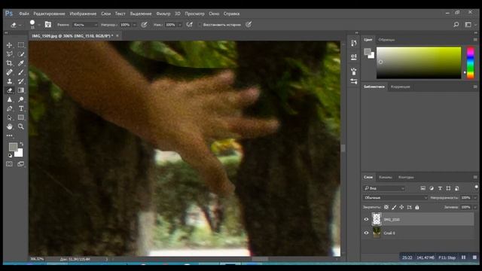482x271 pixels.
Task: Switch to the Каналы tab
Action: pyautogui.click(x=385, y=178)
